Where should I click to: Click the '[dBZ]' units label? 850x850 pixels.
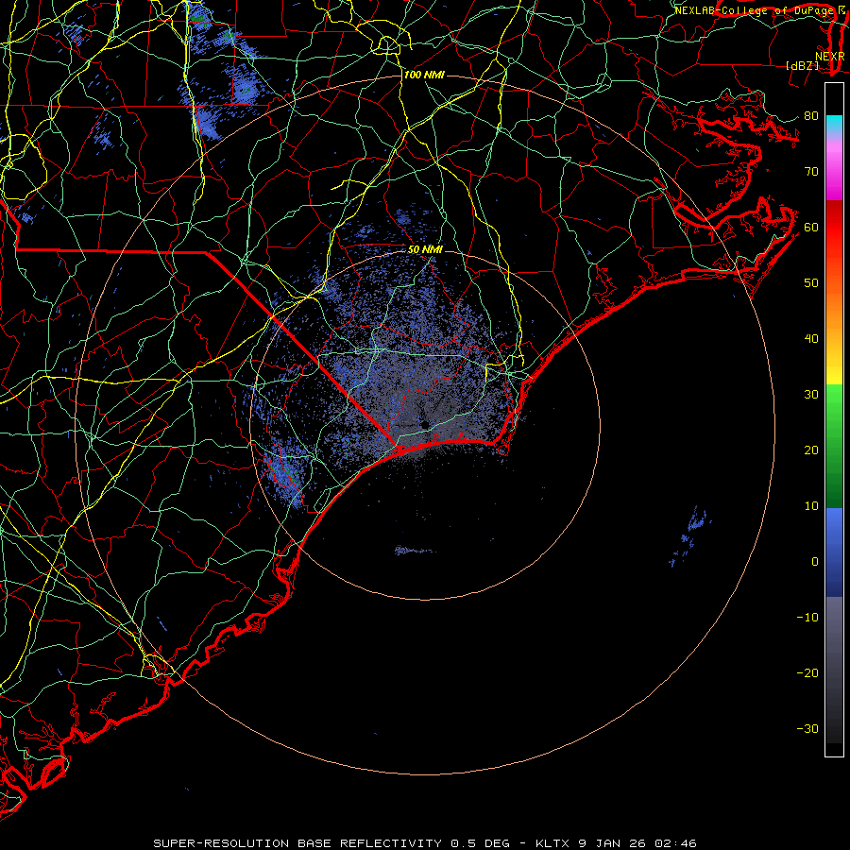point(802,65)
